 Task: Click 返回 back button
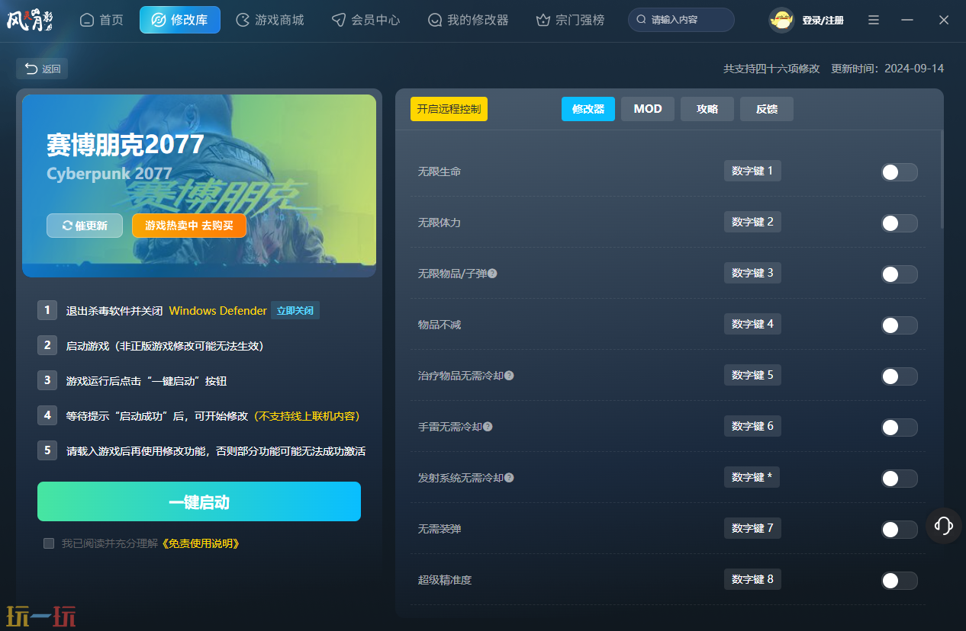tap(42, 69)
